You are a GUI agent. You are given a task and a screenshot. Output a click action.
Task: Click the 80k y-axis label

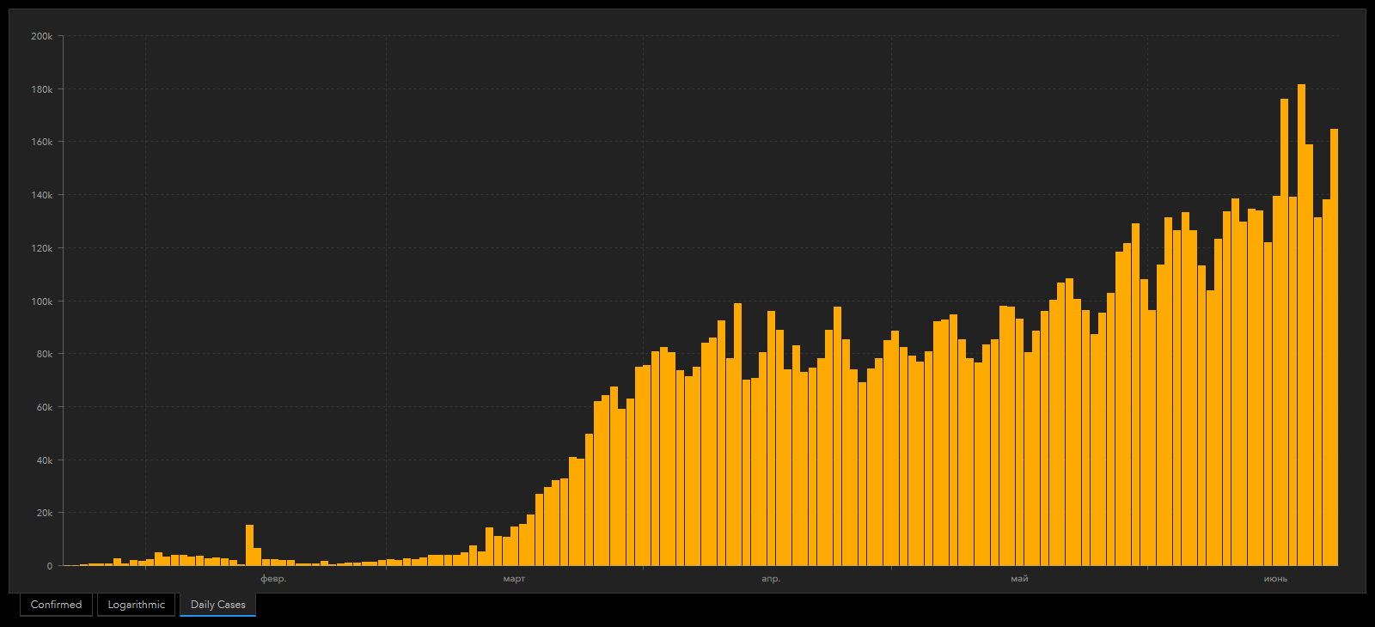point(45,354)
